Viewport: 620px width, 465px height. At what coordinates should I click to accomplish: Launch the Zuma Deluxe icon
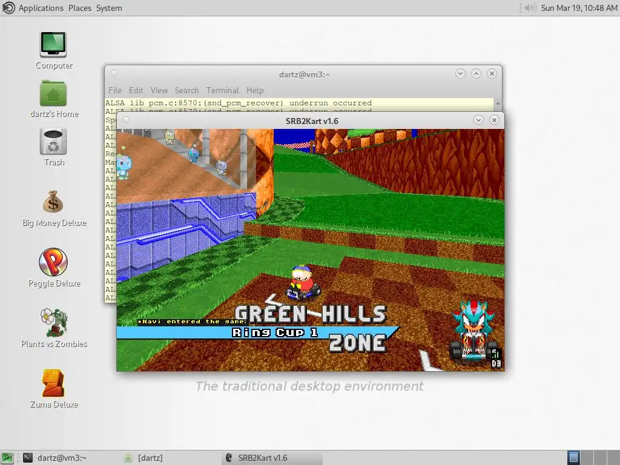point(53,383)
